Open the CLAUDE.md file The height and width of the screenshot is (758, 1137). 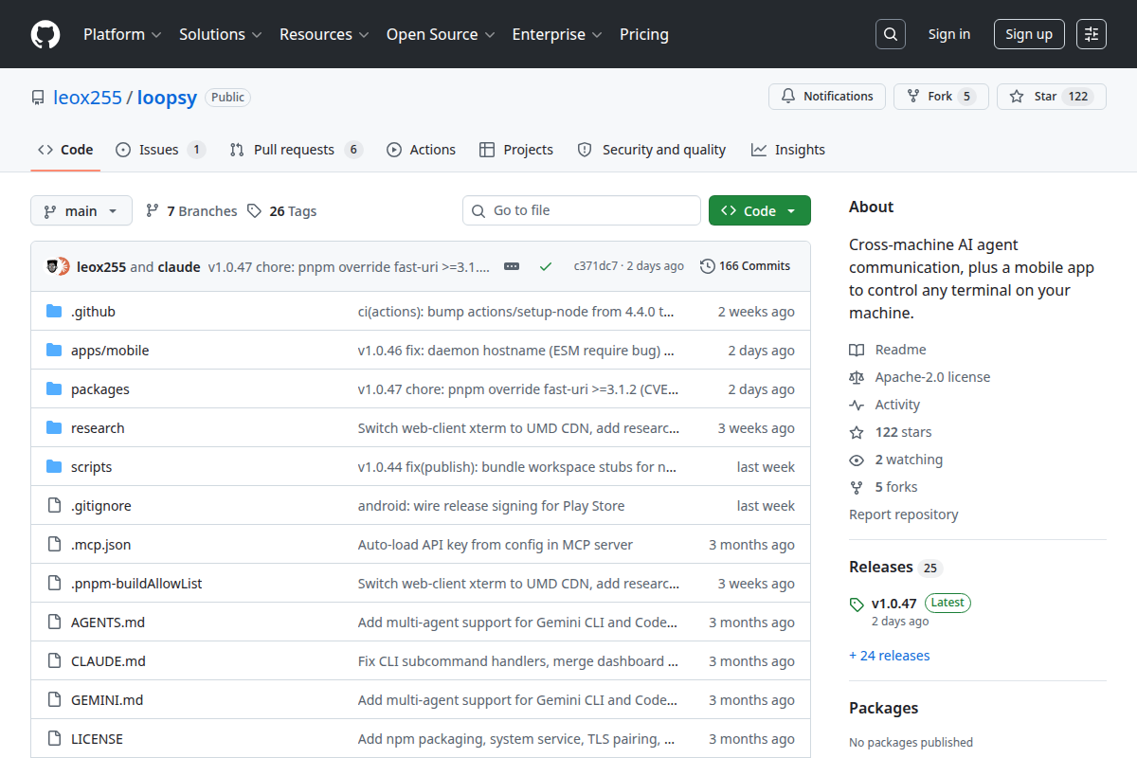point(108,661)
